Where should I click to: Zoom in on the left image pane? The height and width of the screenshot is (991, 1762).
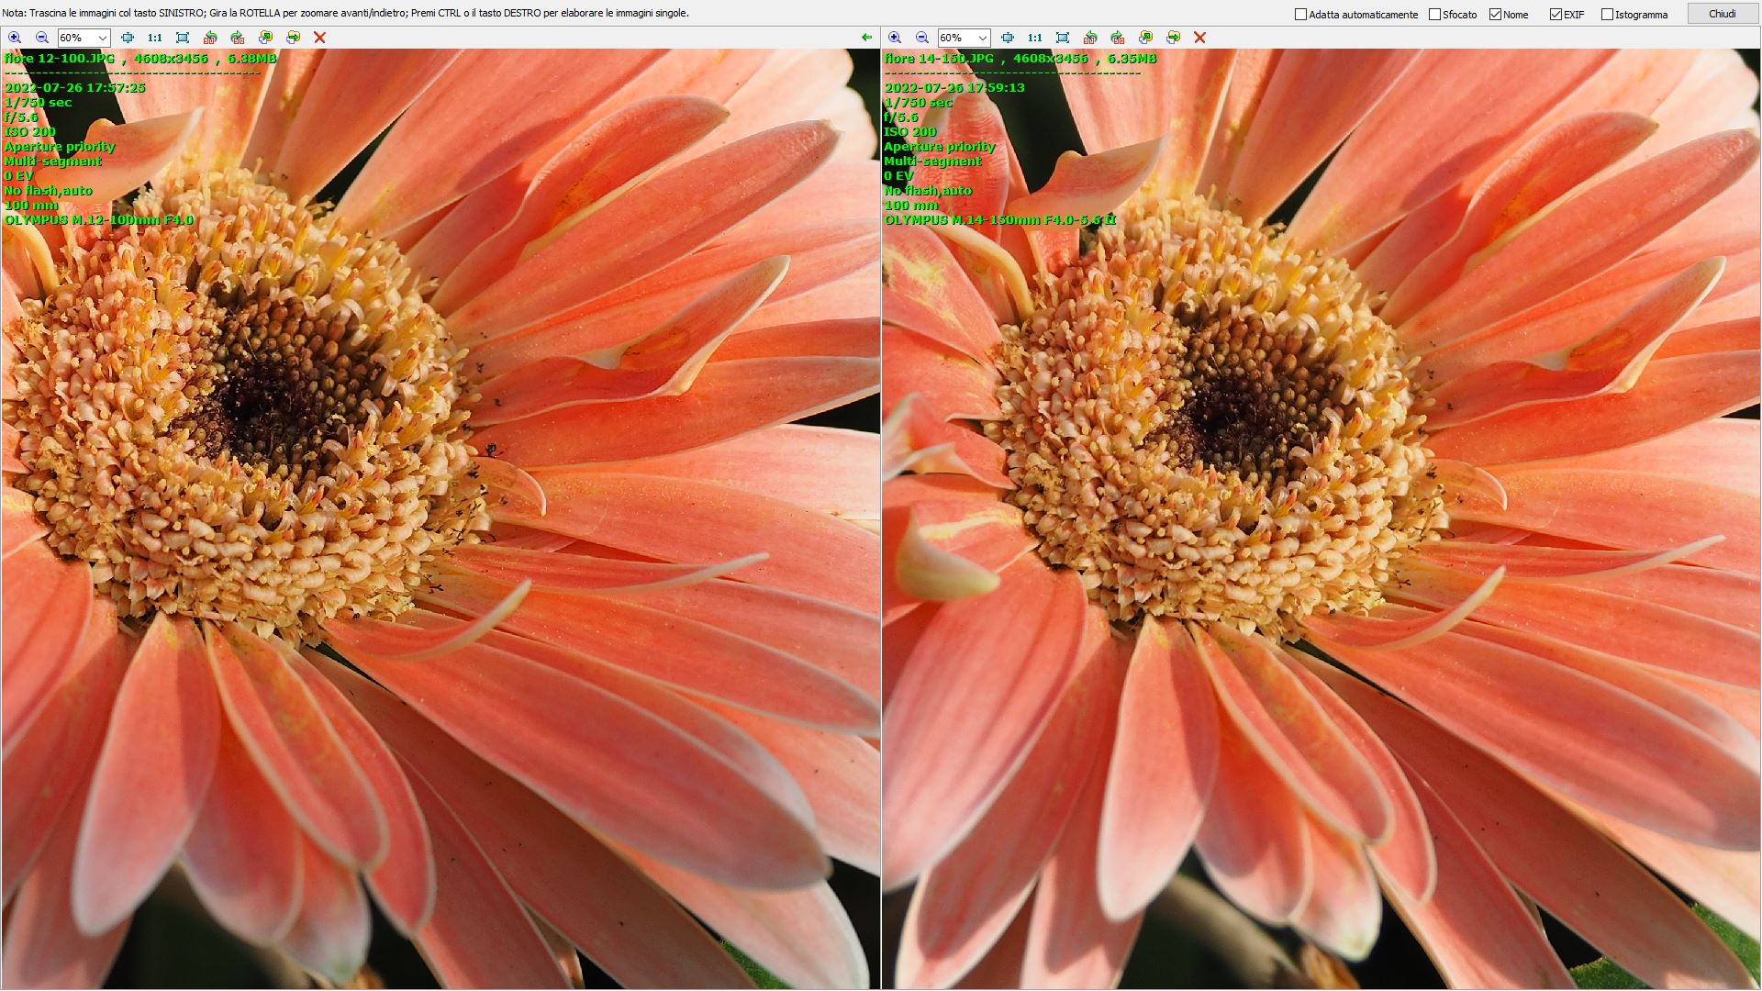pyautogui.click(x=15, y=38)
